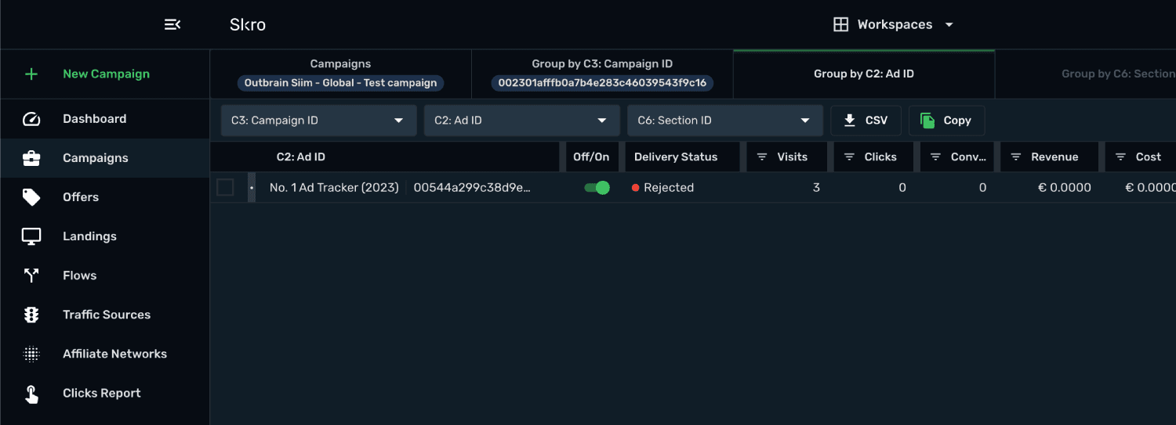Collapse sidebar with the menu icon

[172, 24]
